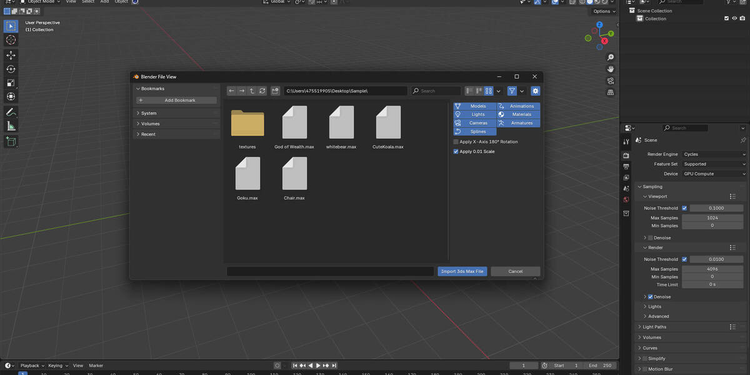Viewport: 750px width, 375px height.
Task: Toggle Splines import filter
Action: click(475, 131)
